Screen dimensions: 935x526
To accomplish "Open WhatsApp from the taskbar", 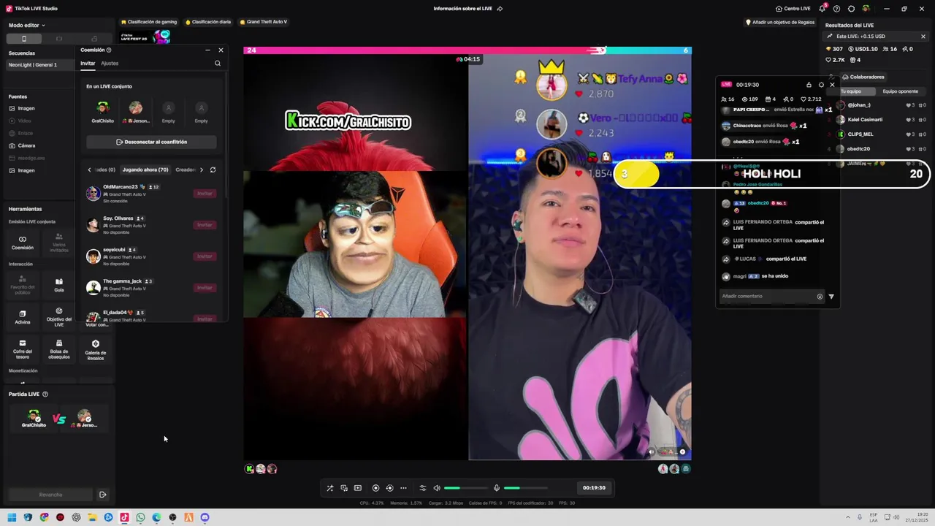I will pyautogui.click(x=140, y=517).
